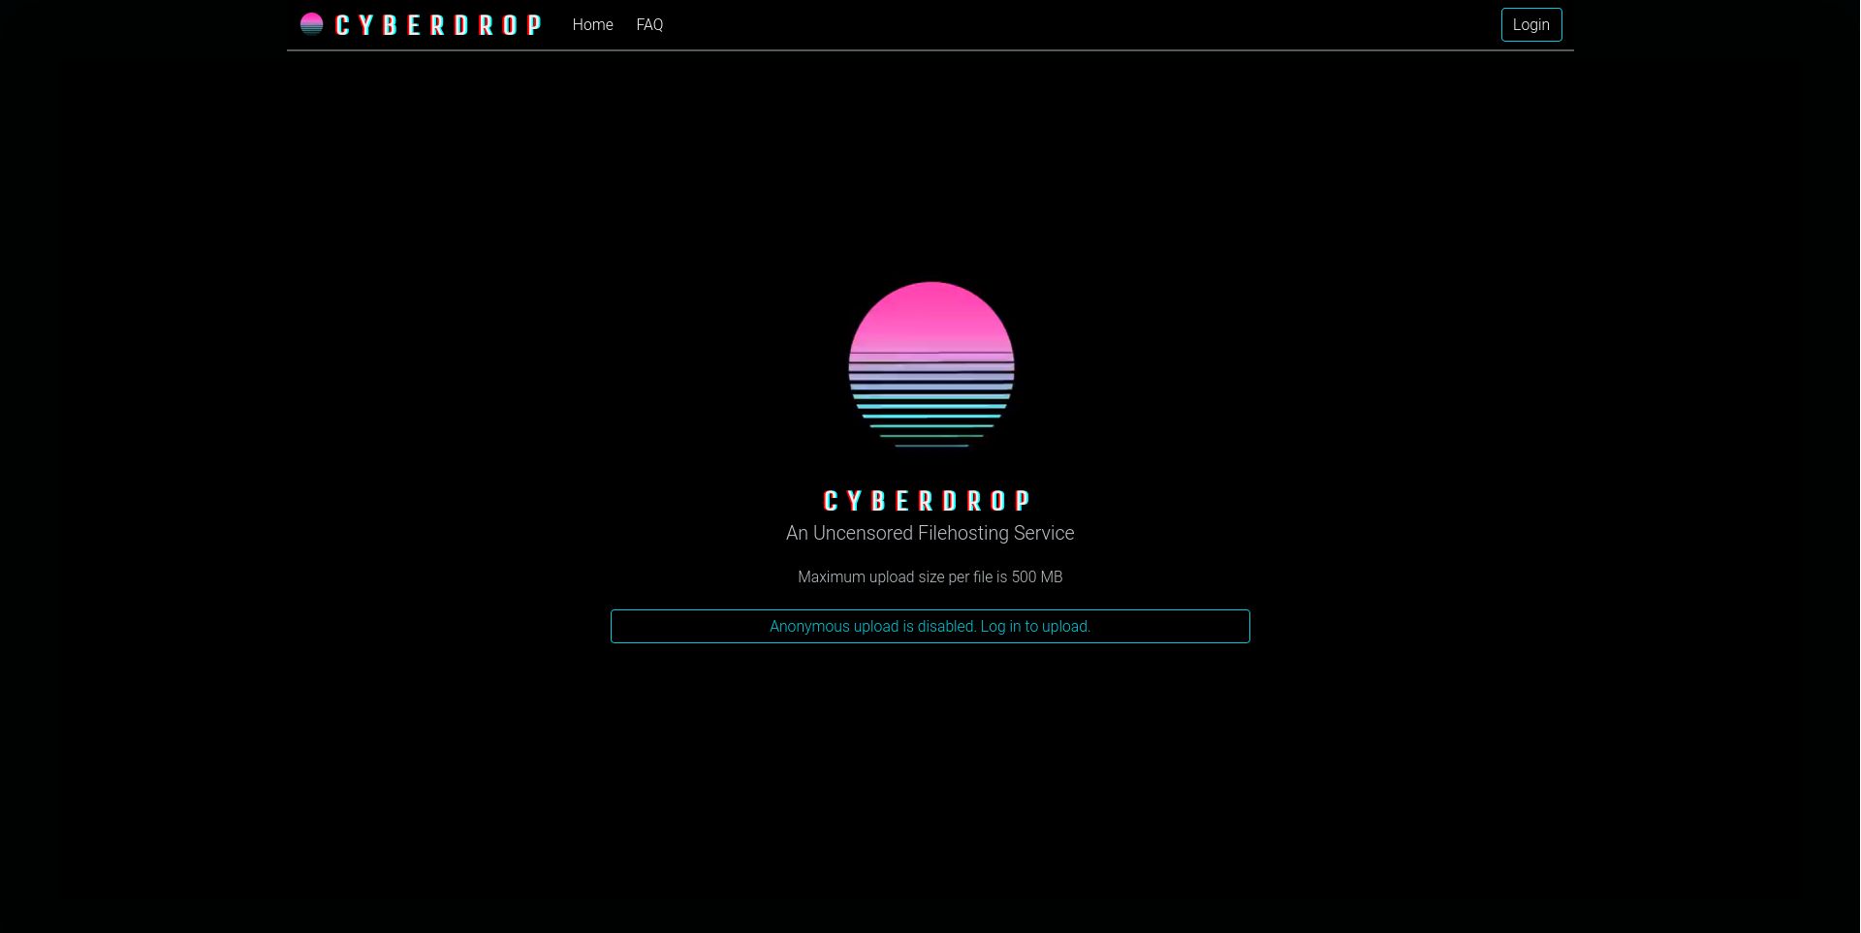Return home using the navbar brand link
Viewport: 1861px width, 933px height.
point(422,24)
